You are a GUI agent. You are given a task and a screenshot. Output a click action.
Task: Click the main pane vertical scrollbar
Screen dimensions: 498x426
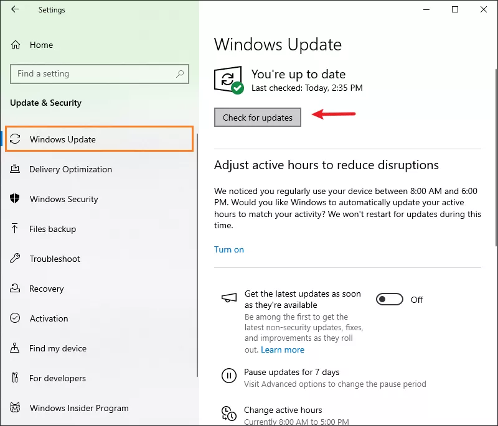coord(496,157)
